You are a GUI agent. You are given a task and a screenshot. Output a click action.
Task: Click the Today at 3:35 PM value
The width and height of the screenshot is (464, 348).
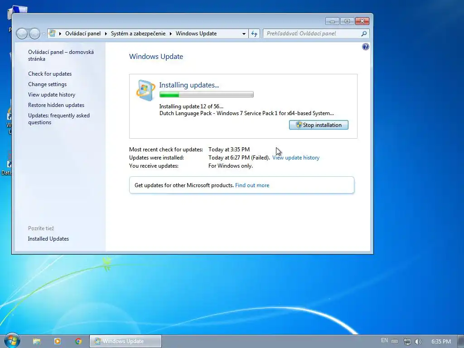point(229,150)
